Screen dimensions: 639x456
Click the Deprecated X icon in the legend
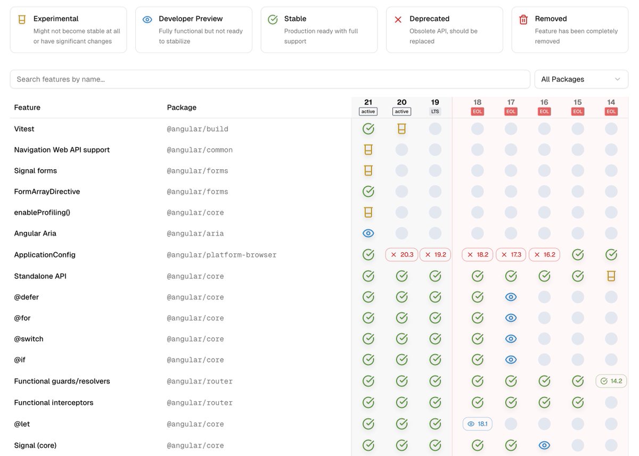click(x=398, y=19)
